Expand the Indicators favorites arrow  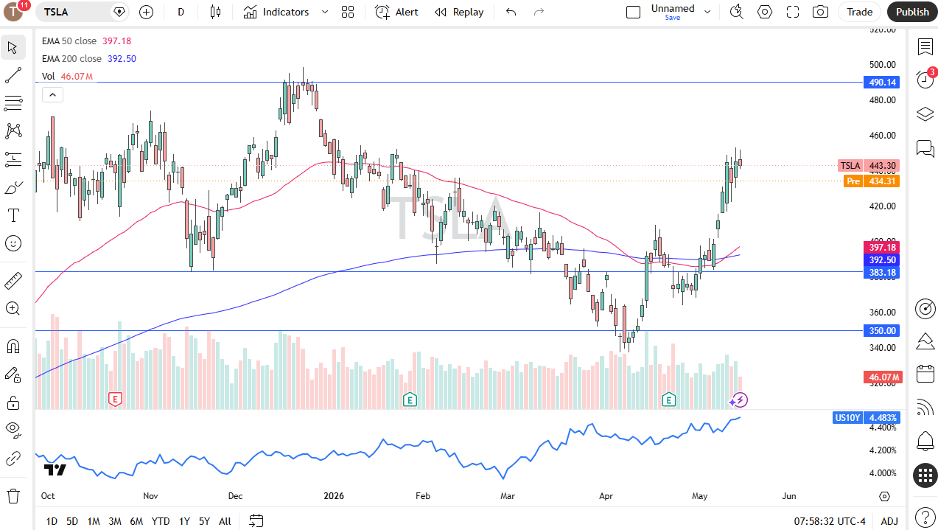coord(325,12)
